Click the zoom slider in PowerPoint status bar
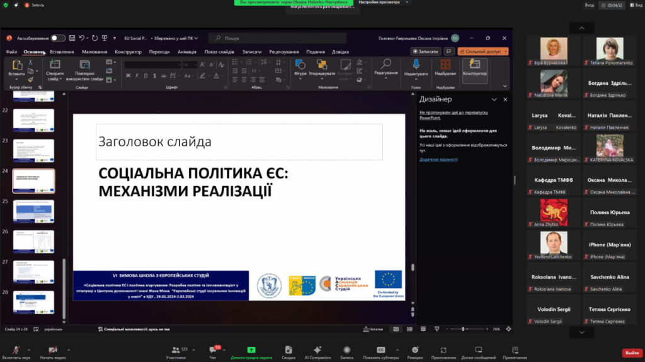This screenshot has height=362, width=645. coord(463,329)
